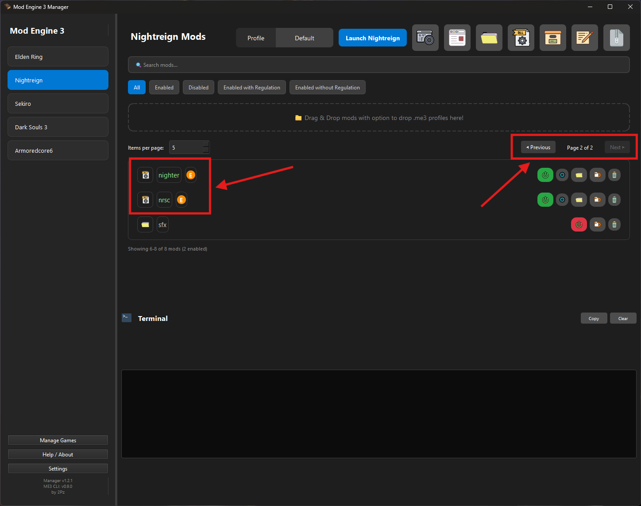Disable the nighter mod using green power button
641x506 pixels.
[545, 175]
